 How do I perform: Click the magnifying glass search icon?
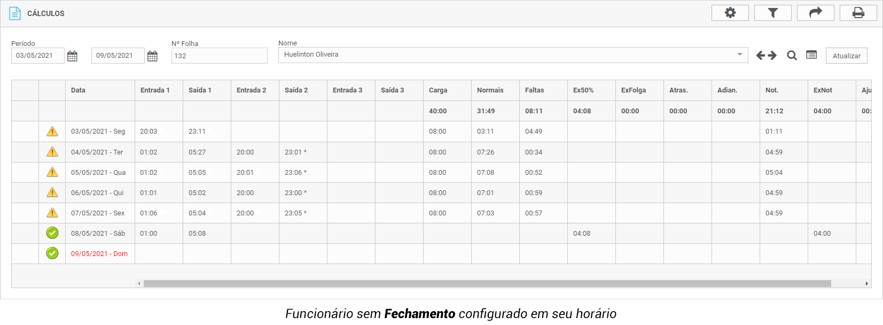pyautogui.click(x=792, y=56)
